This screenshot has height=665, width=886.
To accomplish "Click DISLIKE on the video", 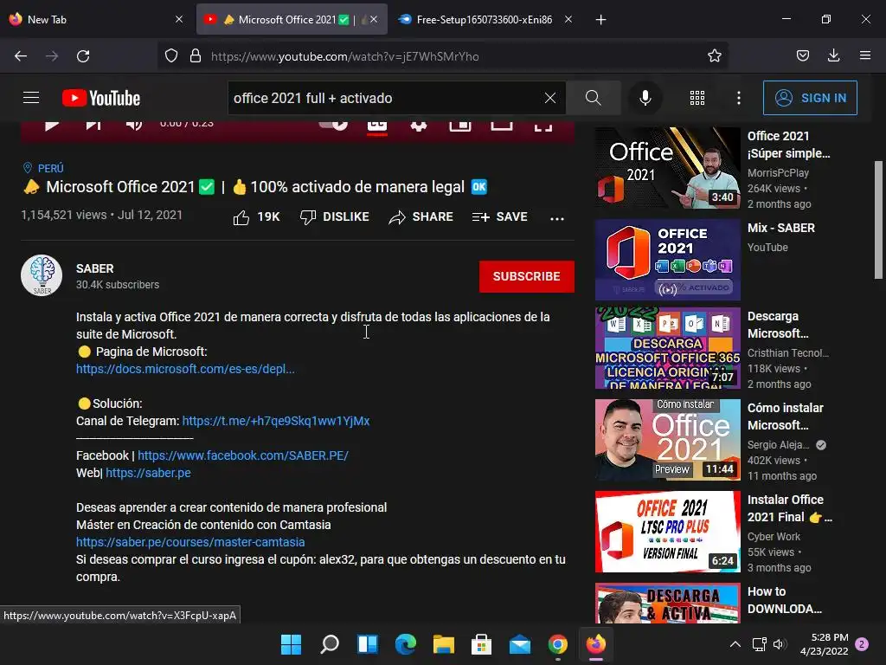I will [335, 217].
